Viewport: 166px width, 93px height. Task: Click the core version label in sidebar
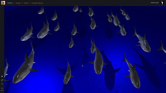(2, 89)
